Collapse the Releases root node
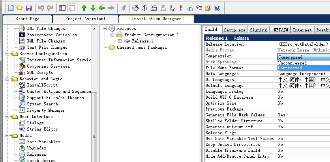Screen dimensions: 330x162 pos(105,28)
